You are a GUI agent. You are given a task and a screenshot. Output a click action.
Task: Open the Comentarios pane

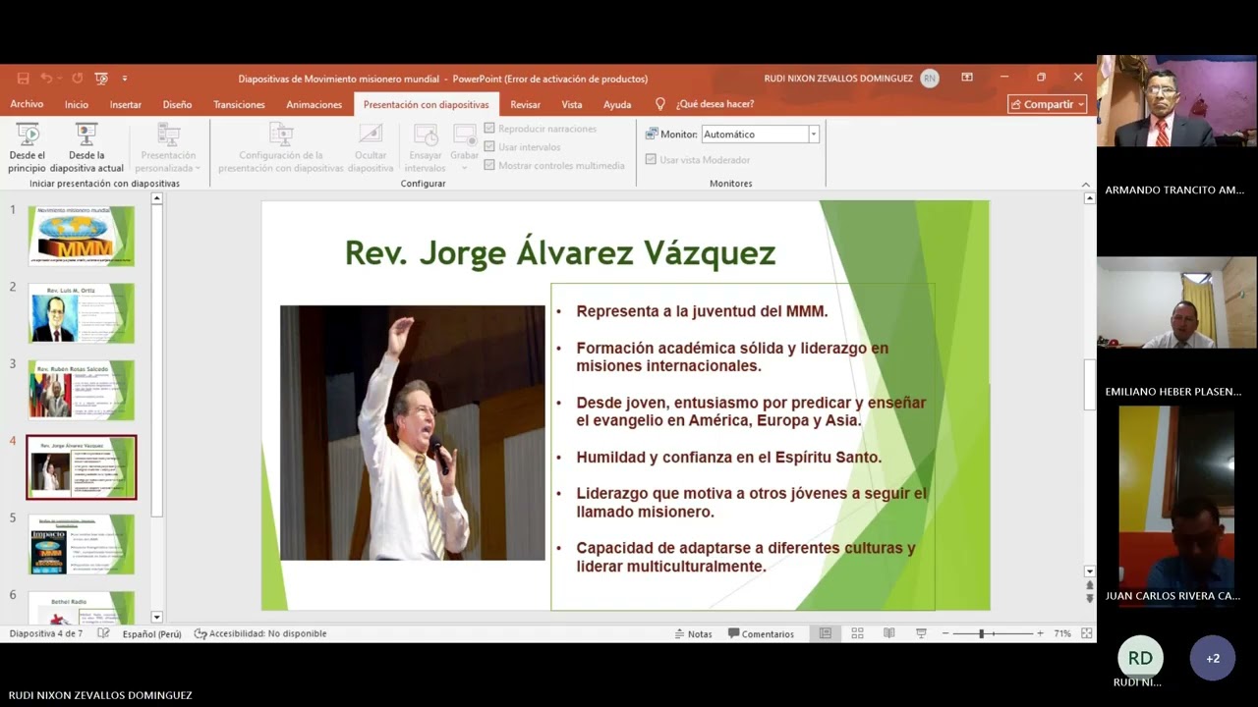point(761,634)
